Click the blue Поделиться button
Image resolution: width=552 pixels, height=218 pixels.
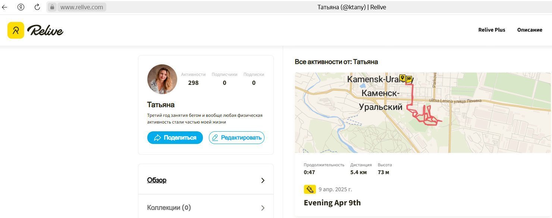(x=175, y=138)
